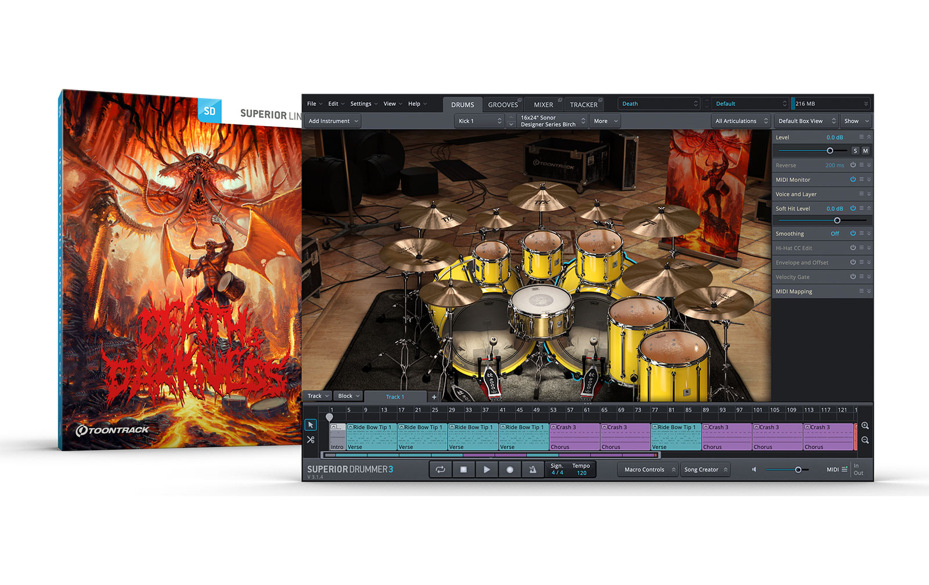Click the Level slider handle

(x=830, y=151)
